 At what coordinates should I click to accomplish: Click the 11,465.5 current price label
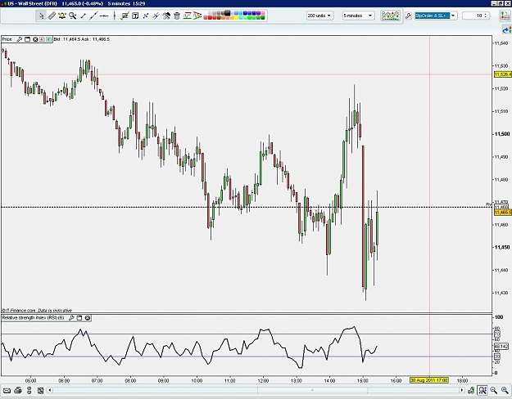[503, 213]
